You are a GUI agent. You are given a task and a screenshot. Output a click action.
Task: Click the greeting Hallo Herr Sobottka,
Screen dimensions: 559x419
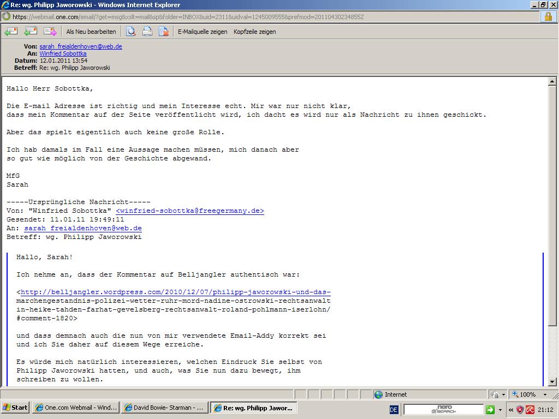pyautogui.click(x=50, y=88)
